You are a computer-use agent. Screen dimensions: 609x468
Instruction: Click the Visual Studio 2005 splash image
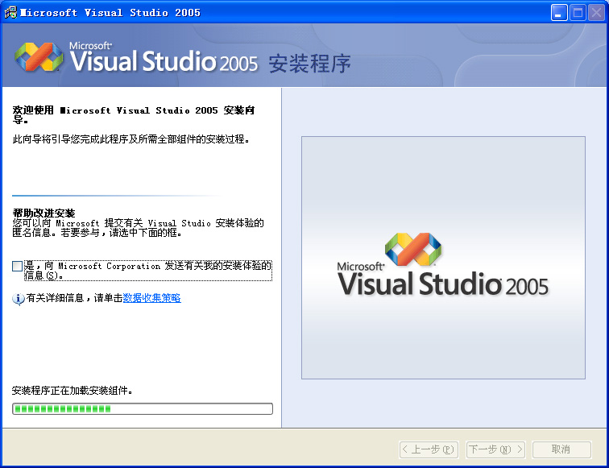(443, 258)
